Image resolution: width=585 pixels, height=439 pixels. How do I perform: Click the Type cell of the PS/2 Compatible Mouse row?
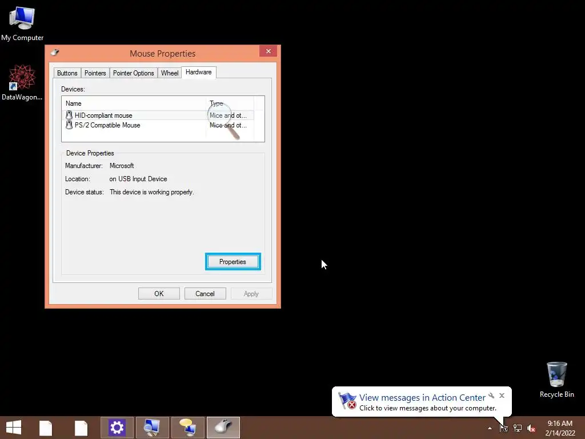[228, 125]
